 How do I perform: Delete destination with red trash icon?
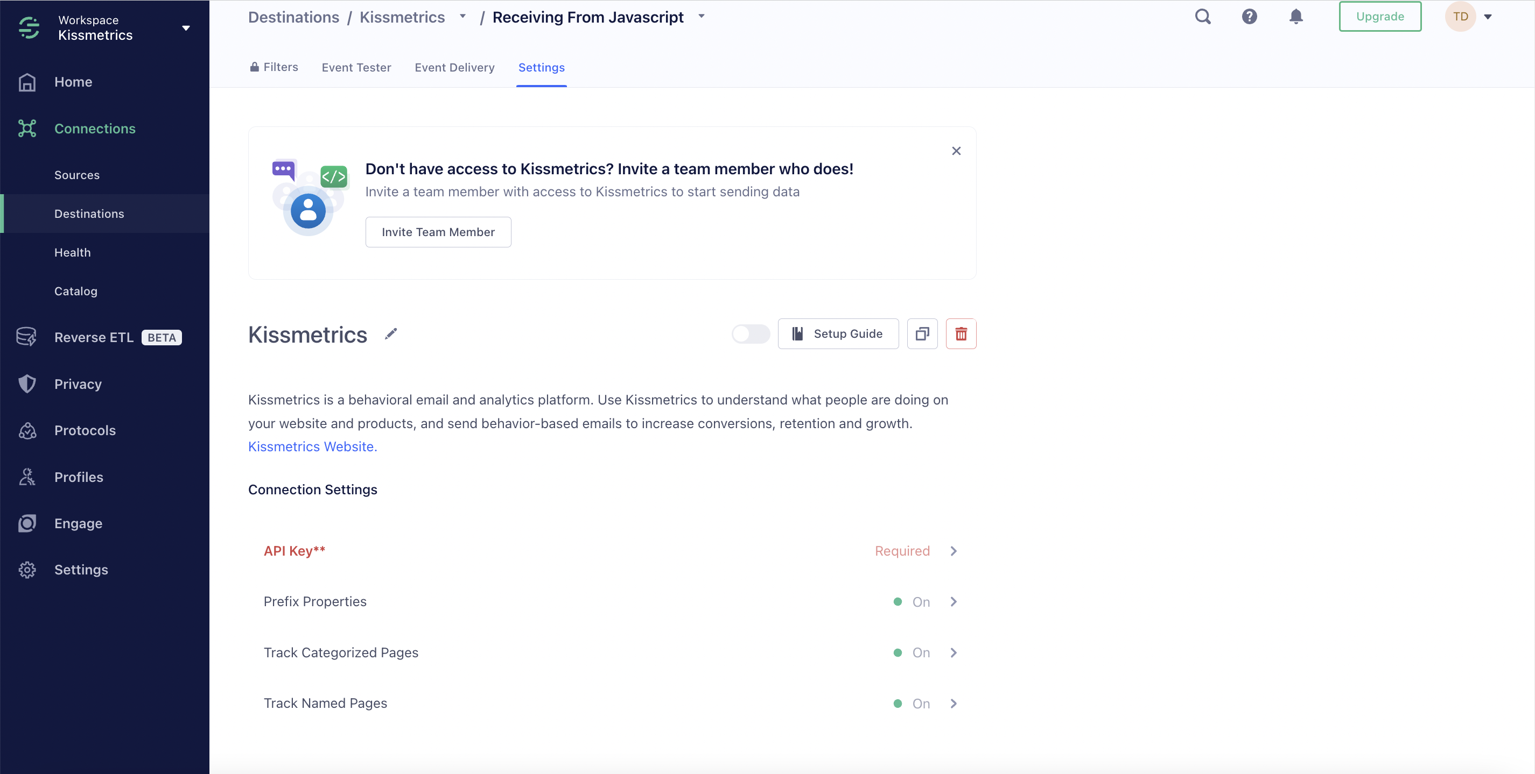click(961, 334)
